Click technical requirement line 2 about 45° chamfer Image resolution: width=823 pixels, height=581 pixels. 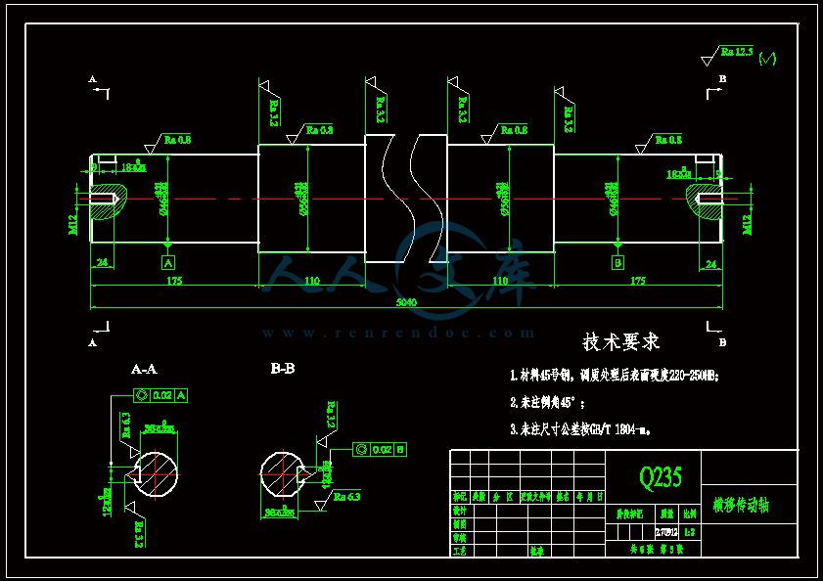click(x=547, y=403)
